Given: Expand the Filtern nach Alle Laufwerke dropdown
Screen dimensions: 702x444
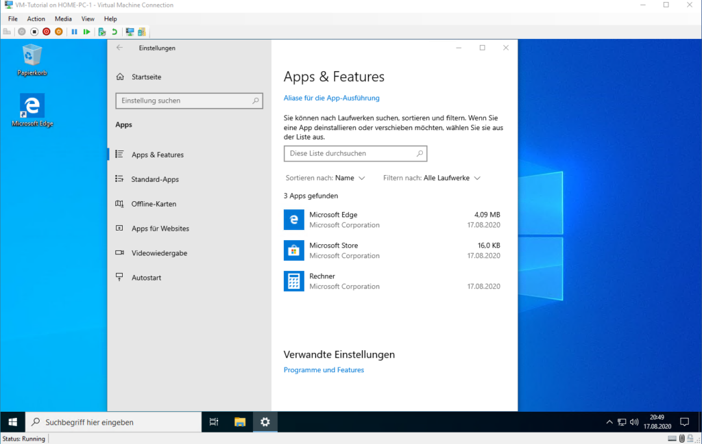Looking at the screenshot, I should point(432,178).
